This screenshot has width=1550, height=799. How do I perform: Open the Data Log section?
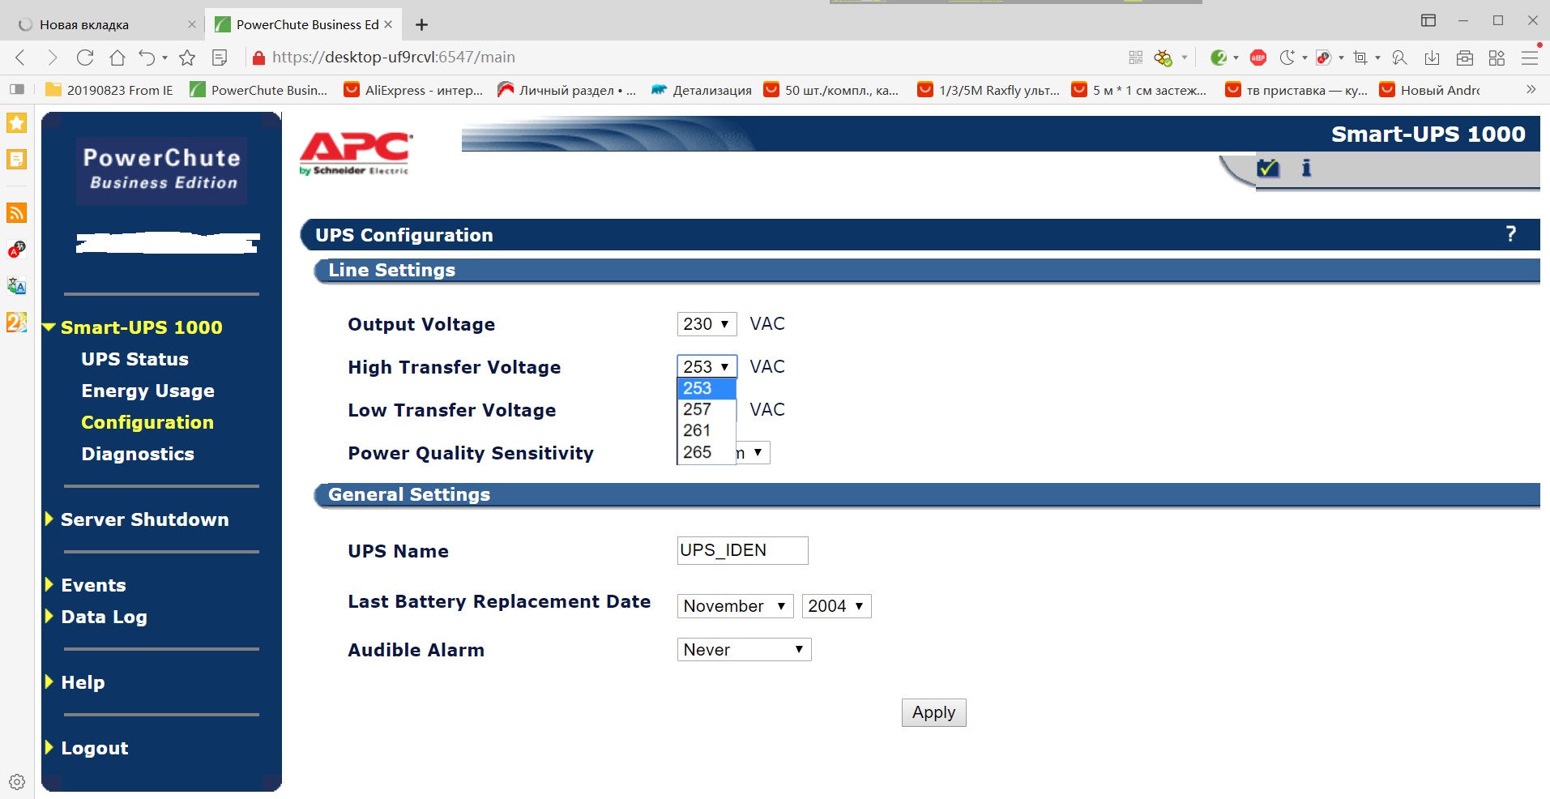point(104,617)
